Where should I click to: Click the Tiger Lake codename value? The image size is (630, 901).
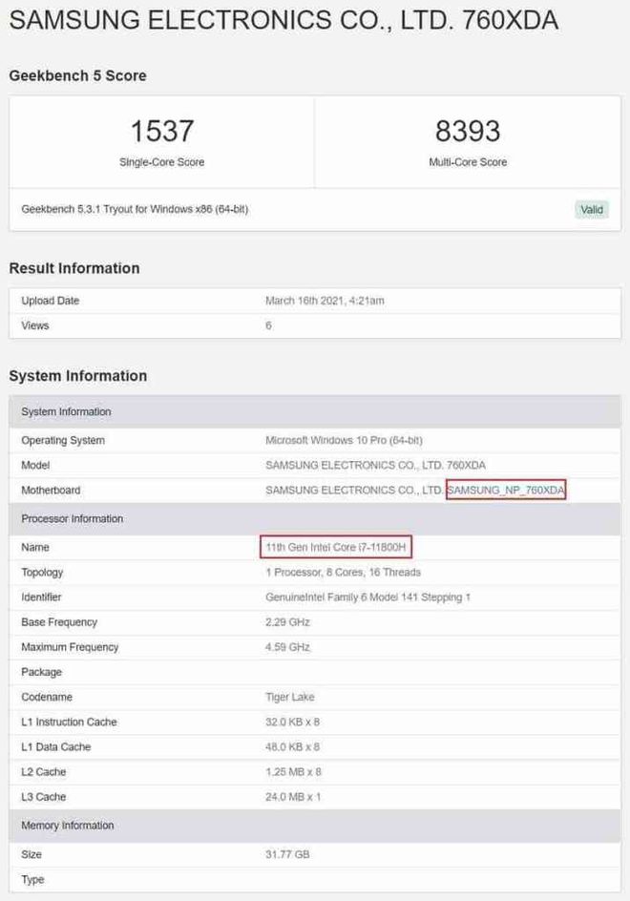[291, 698]
